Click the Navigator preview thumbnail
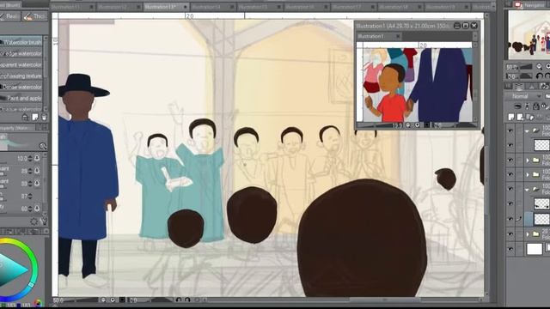 click(529, 34)
